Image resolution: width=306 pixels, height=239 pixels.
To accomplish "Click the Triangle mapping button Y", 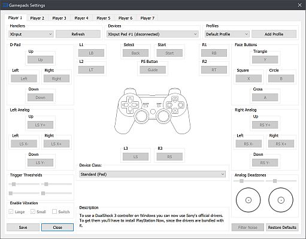I will coord(265,60).
